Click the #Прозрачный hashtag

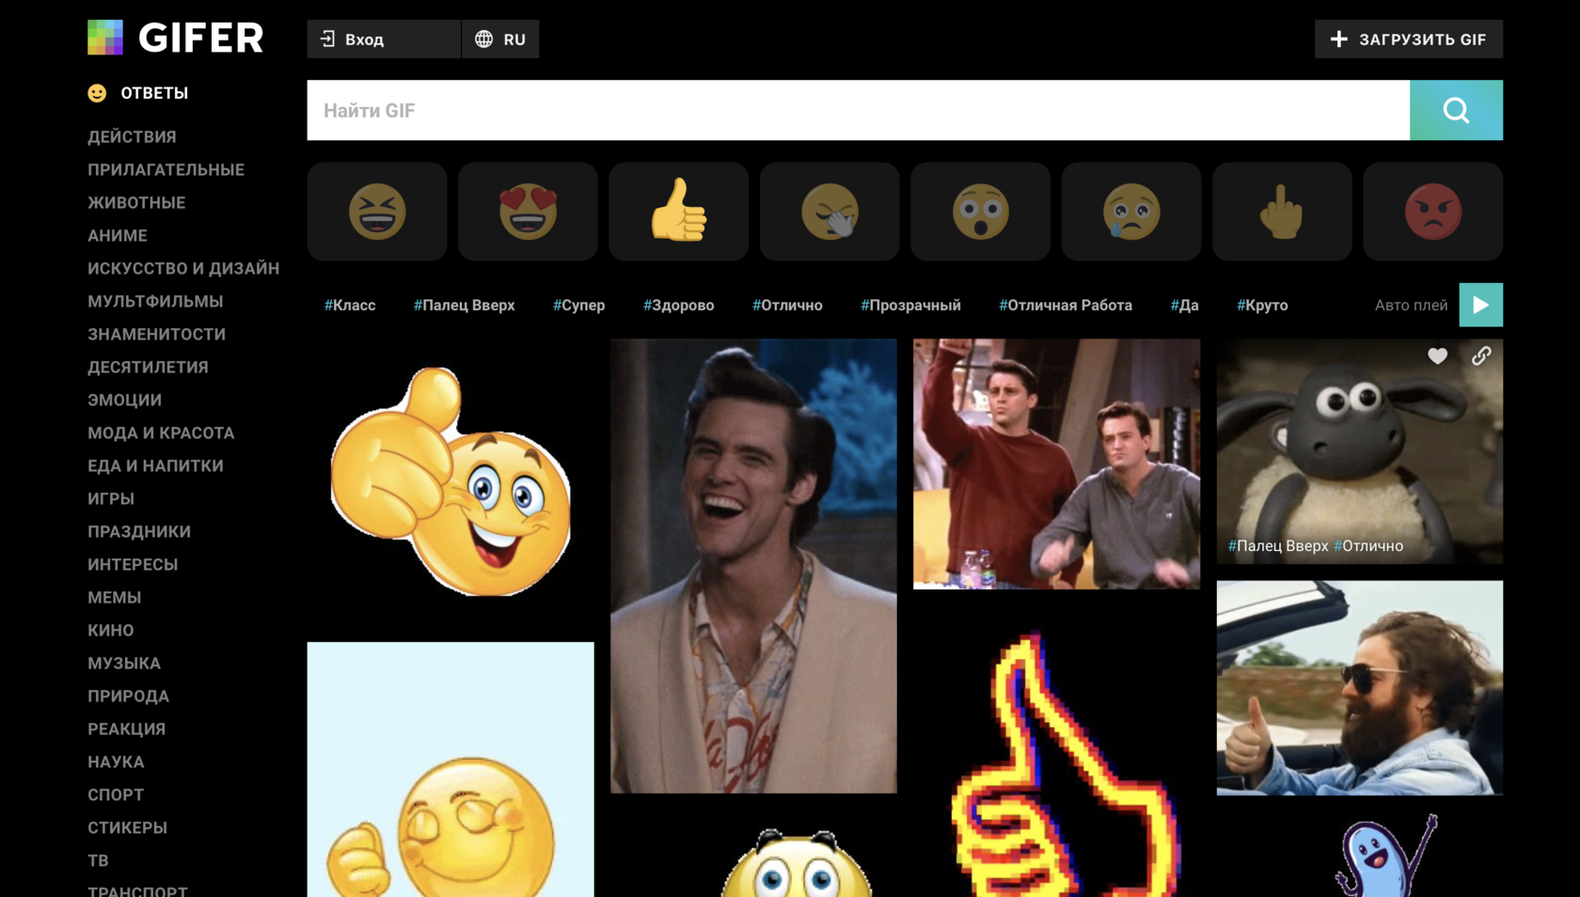[910, 305]
